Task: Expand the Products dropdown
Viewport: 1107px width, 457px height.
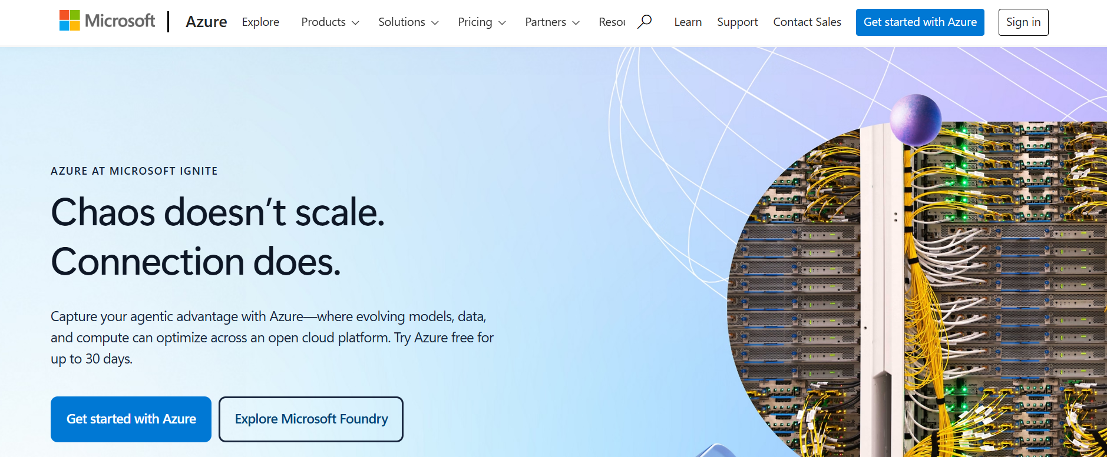Action: click(330, 22)
